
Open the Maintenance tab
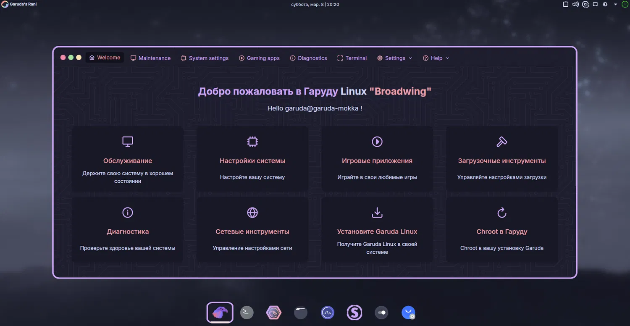[150, 58]
